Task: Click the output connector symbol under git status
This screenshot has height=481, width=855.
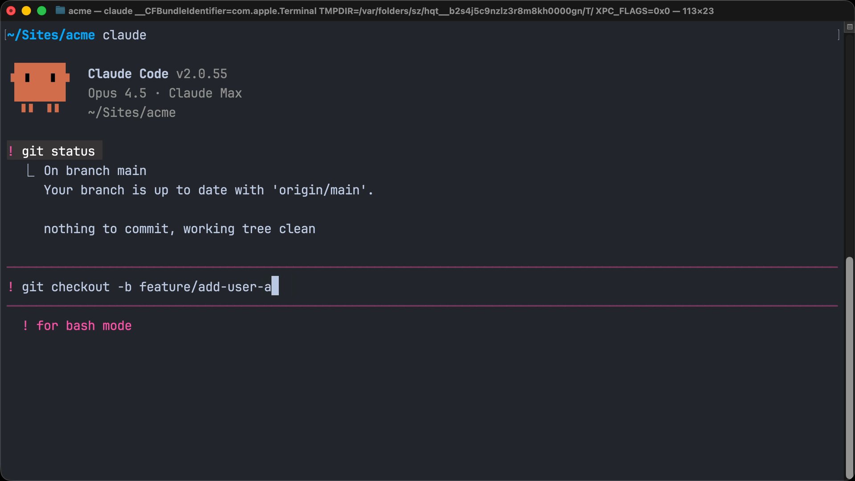Action: (x=30, y=170)
